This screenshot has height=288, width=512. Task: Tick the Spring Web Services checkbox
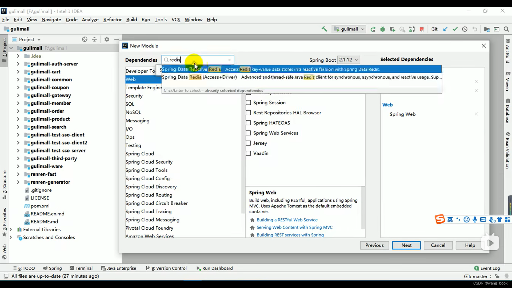coord(248,133)
